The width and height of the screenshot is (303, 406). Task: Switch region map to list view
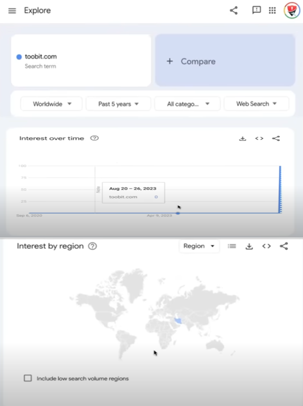pos(232,246)
